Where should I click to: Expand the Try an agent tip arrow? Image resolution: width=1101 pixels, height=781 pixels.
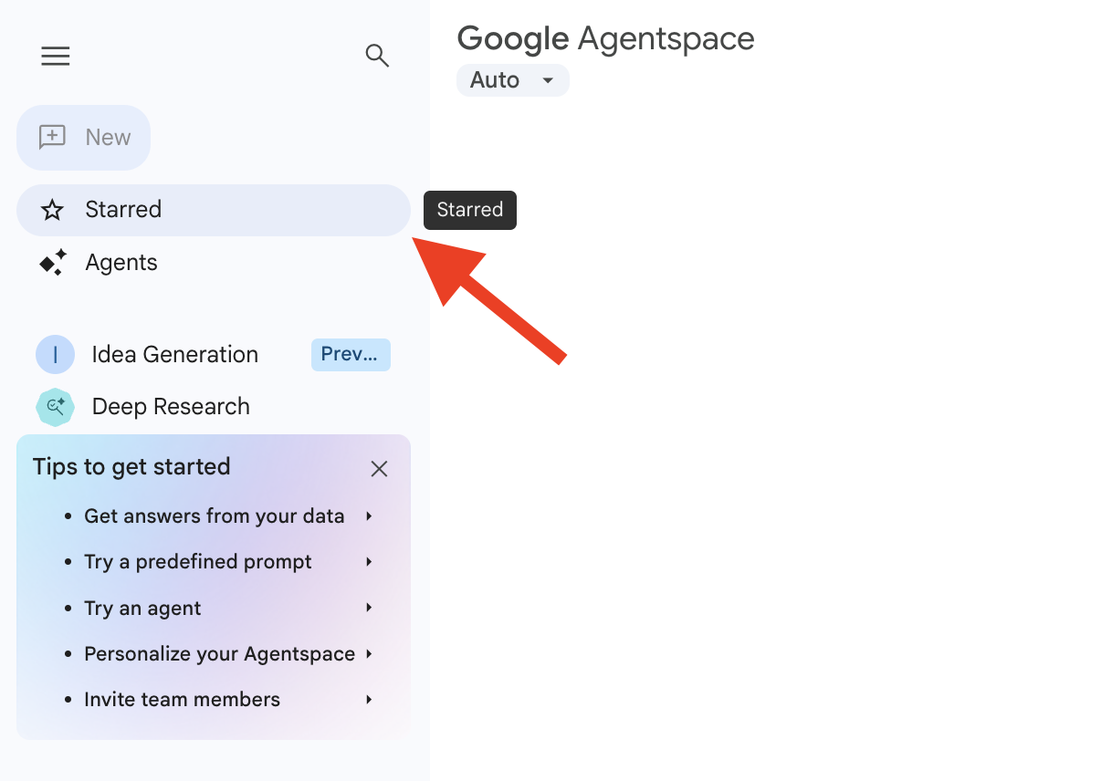pyautogui.click(x=369, y=608)
